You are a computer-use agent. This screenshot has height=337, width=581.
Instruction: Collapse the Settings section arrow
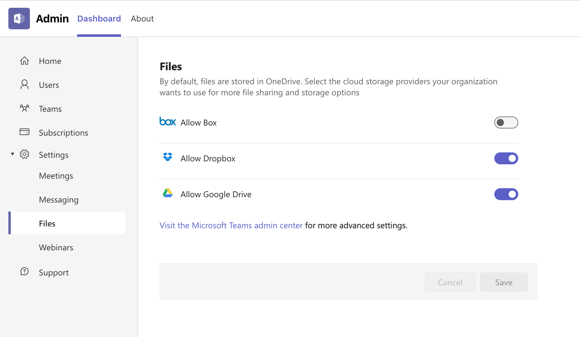pos(13,154)
